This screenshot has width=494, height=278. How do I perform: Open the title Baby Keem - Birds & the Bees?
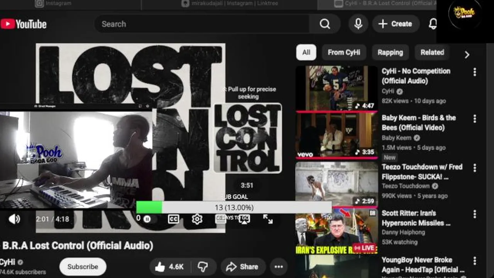pyautogui.click(x=419, y=122)
